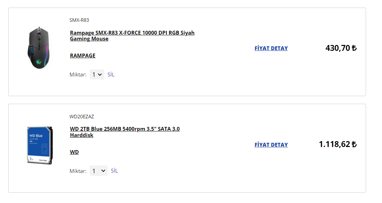Viewport: 382px width, 203px height.
Task: Expand quantity dropdown for the Rampage mouse
Action: coord(97,74)
